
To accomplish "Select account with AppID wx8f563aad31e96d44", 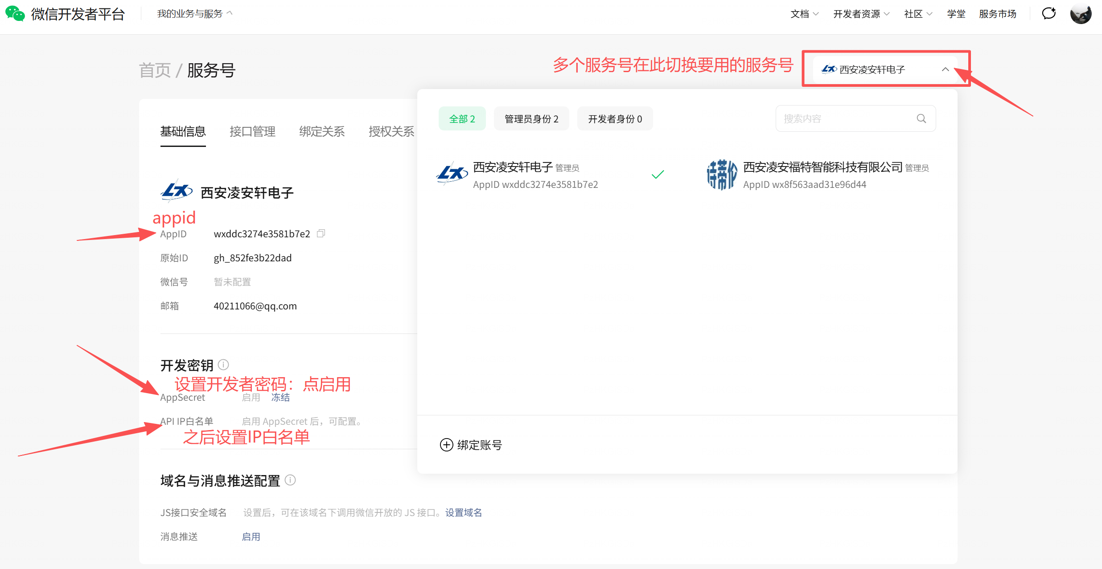I will point(818,175).
